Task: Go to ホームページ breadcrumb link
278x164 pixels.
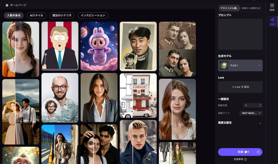Action: tap(18, 5)
